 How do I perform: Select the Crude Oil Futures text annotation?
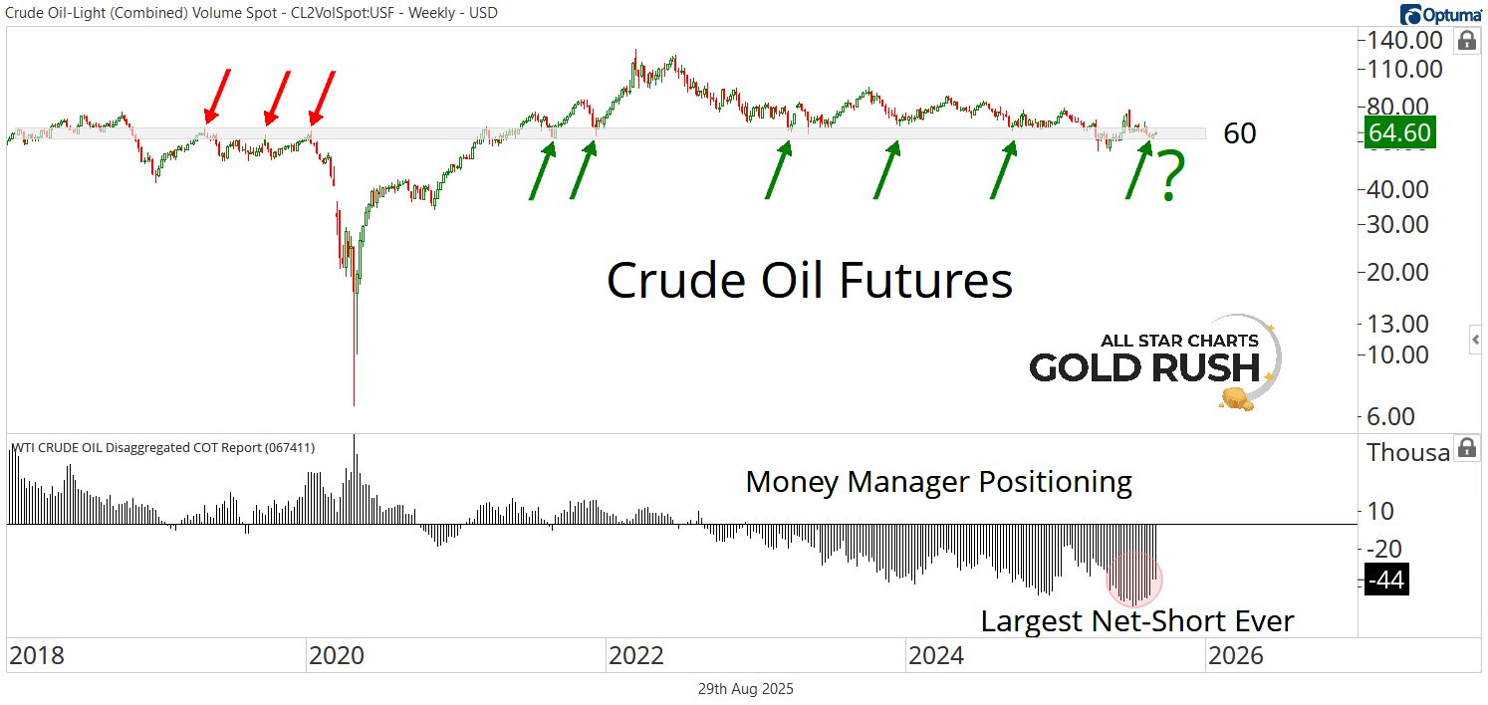pyautogui.click(x=809, y=280)
